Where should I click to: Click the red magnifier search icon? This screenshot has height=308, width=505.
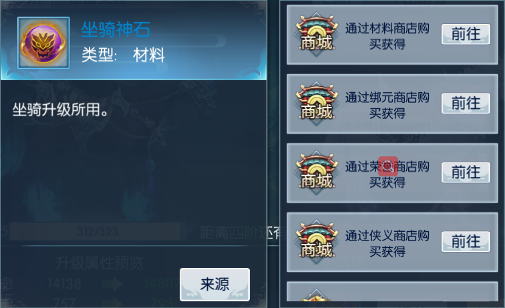pyautogui.click(x=387, y=166)
